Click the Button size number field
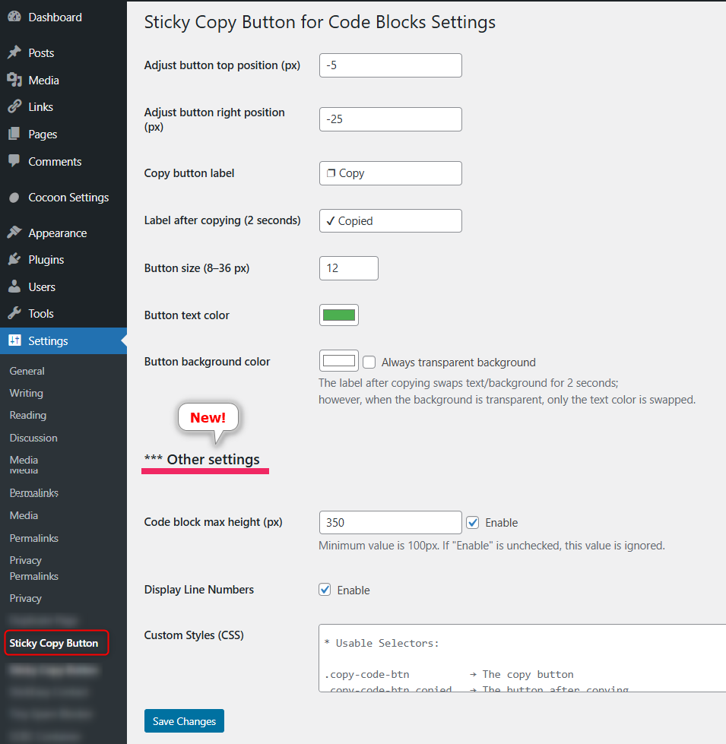 tap(349, 268)
